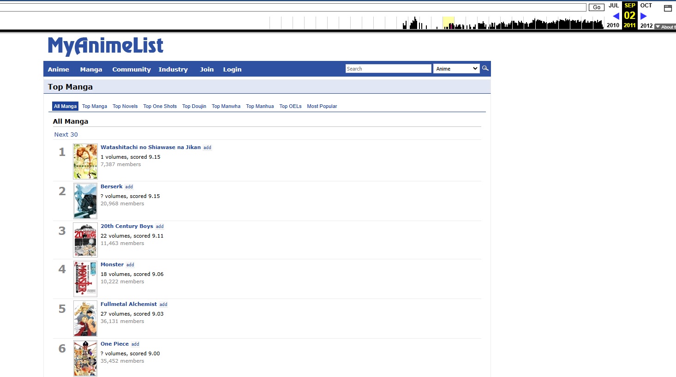The image size is (676, 377).
Task: Jump to year 2012 in Wayback
Action: click(x=646, y=25)
